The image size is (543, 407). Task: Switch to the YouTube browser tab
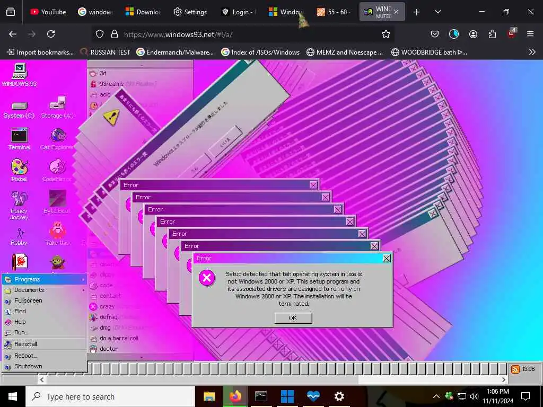[x=48, y=12]
